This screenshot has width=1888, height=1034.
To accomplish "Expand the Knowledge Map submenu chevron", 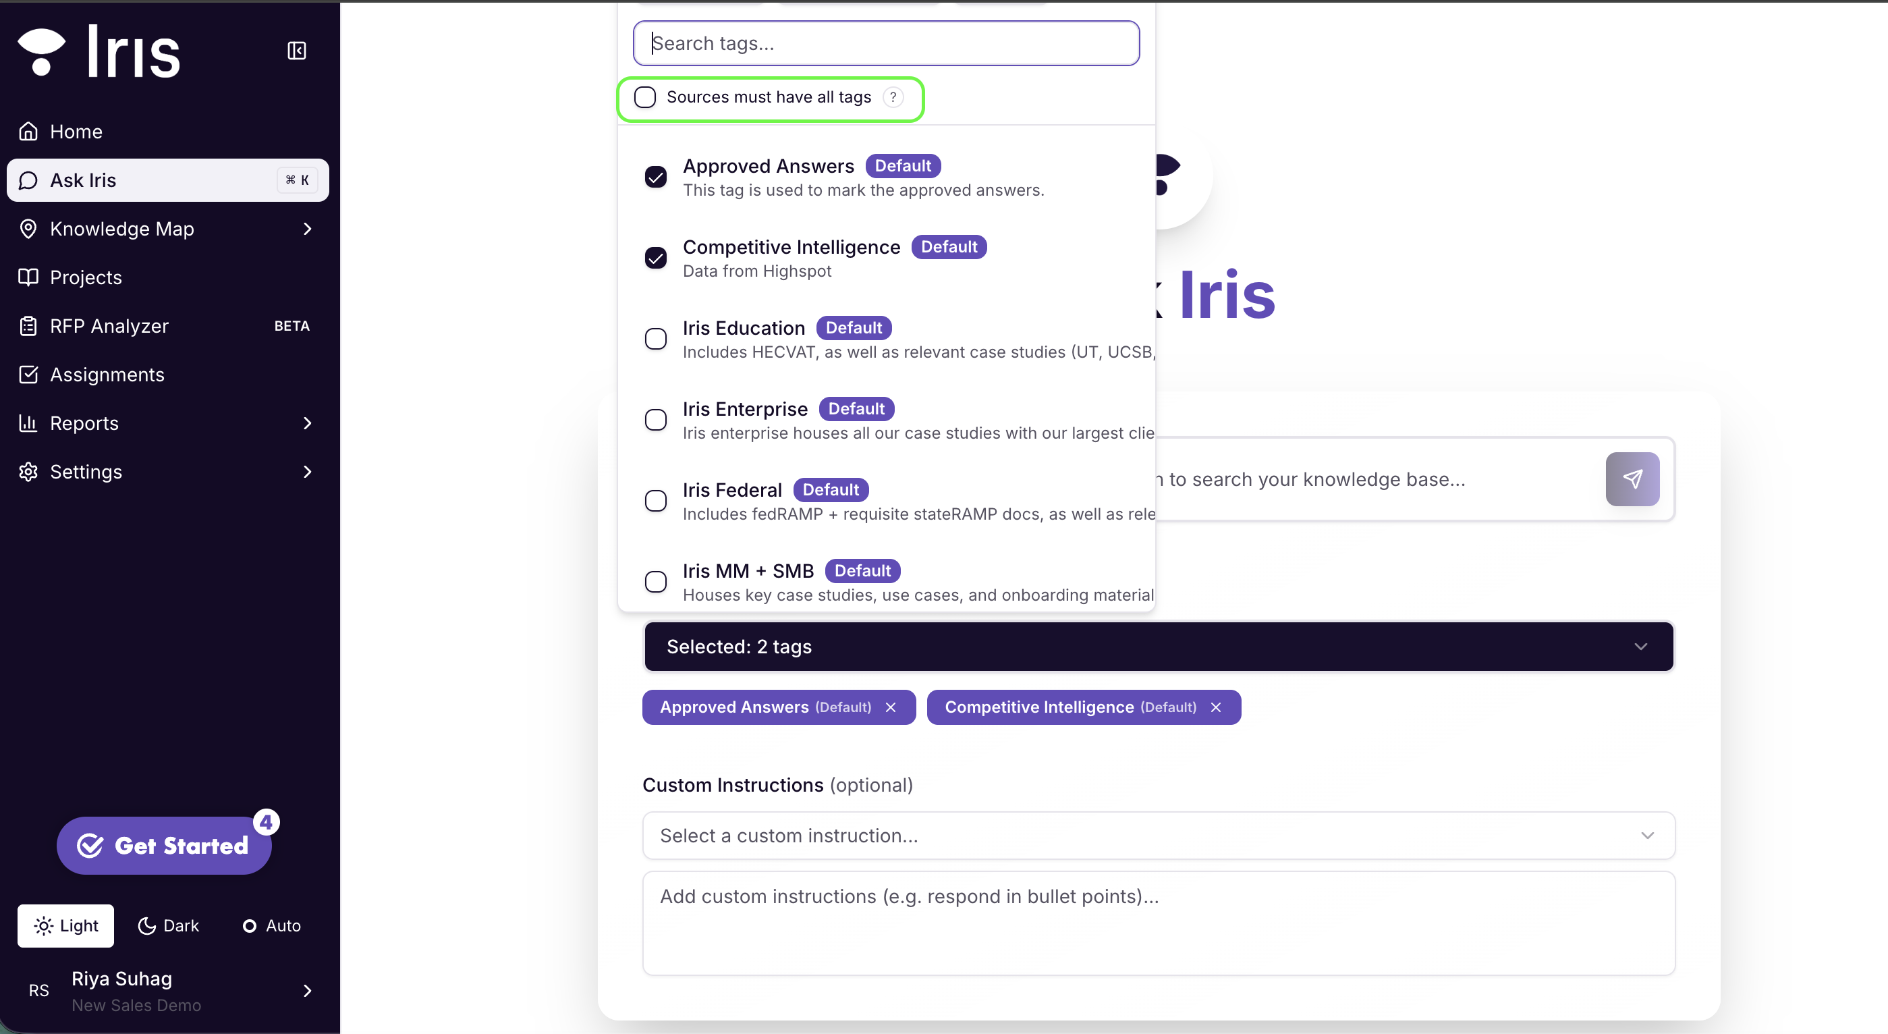I will tap(308, 229).
